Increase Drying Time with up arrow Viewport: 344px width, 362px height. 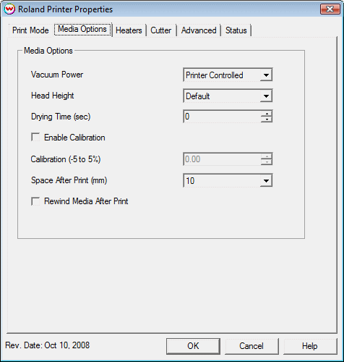point(267,114)
